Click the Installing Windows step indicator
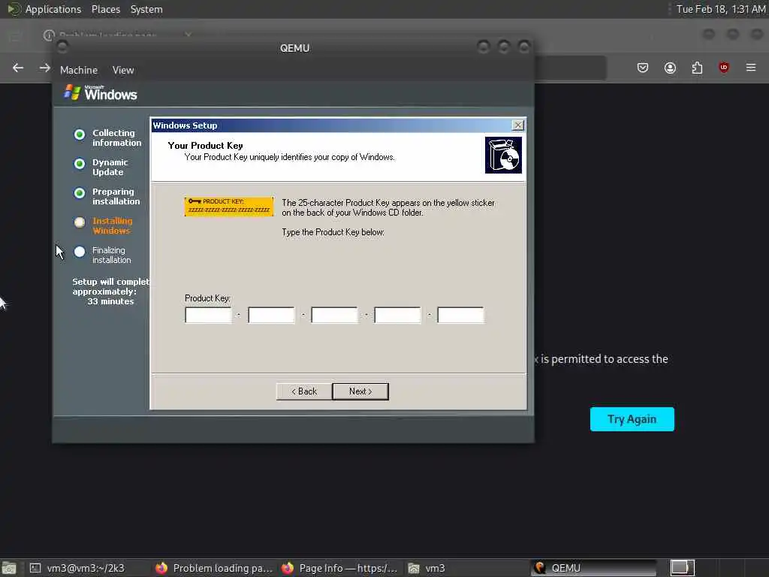 click(80, 222)
